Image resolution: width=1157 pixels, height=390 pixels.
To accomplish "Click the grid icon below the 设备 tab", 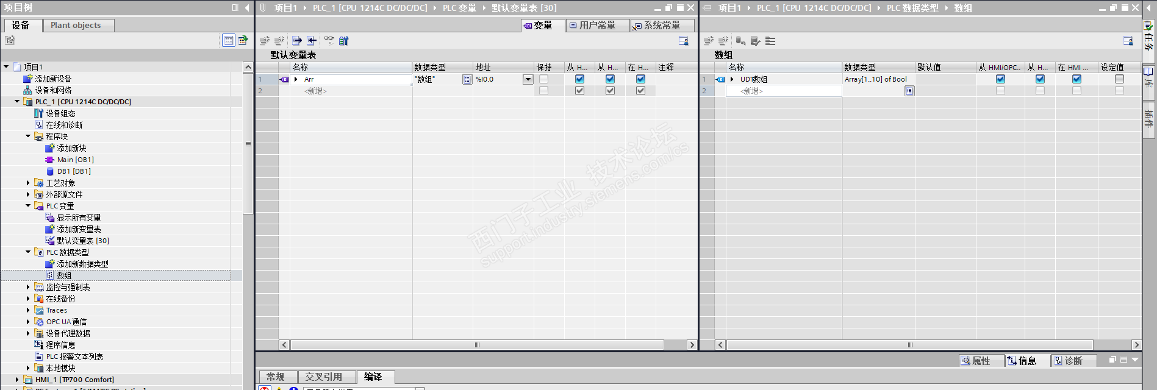I will (x=10, y=40).
